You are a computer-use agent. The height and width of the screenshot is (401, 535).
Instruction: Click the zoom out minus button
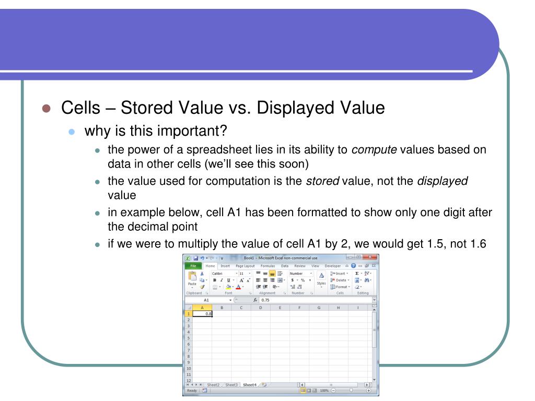pyautogui.click(x=333, y=391)
